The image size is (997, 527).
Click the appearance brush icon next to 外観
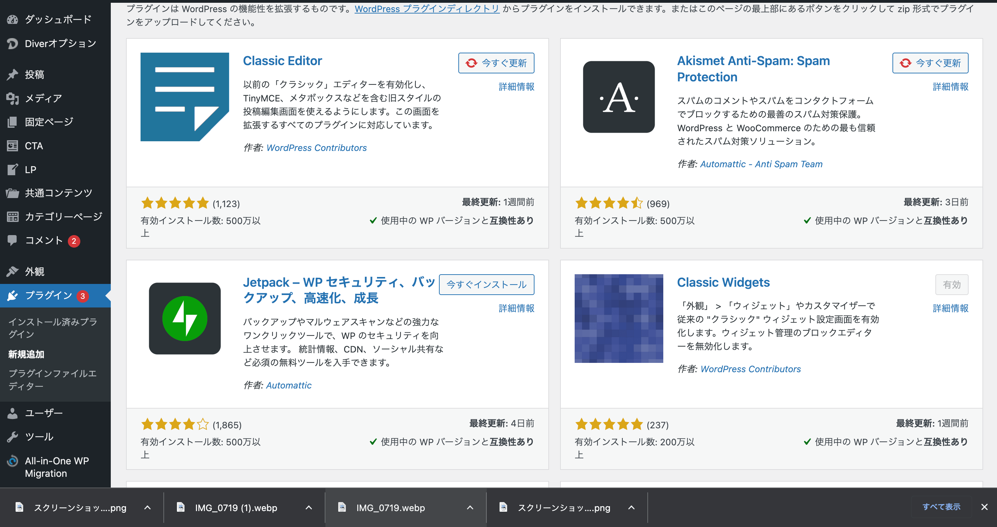coord(12,271)
